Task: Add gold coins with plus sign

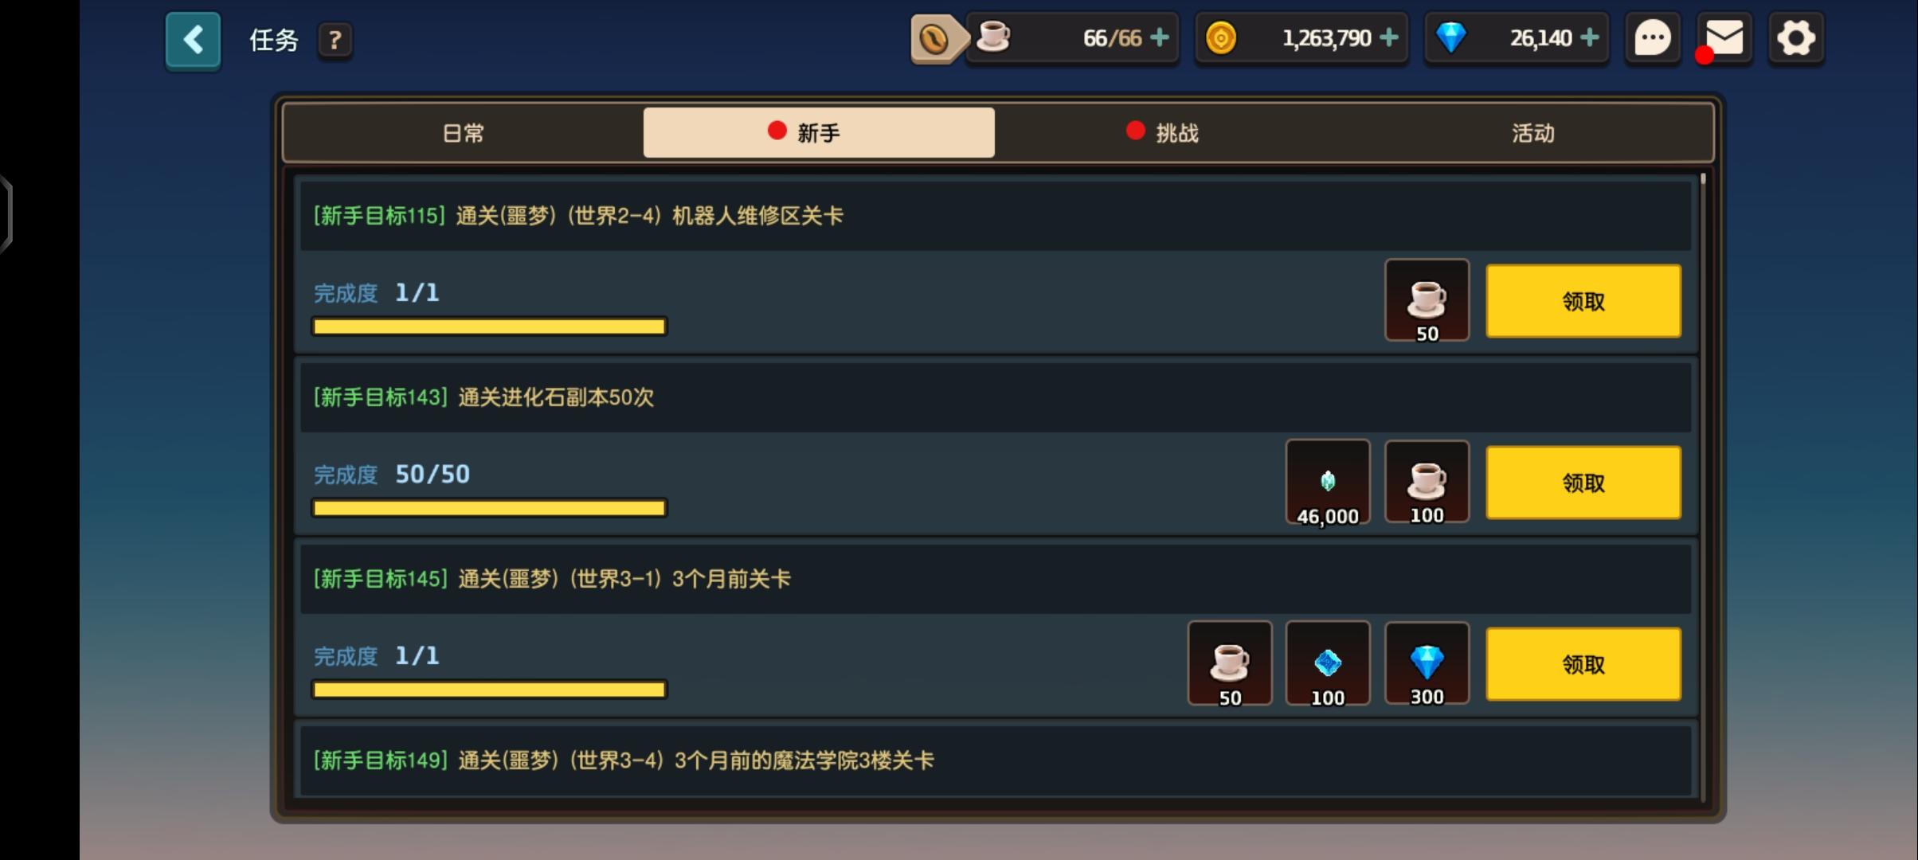Action: (x=1389, y=37)
